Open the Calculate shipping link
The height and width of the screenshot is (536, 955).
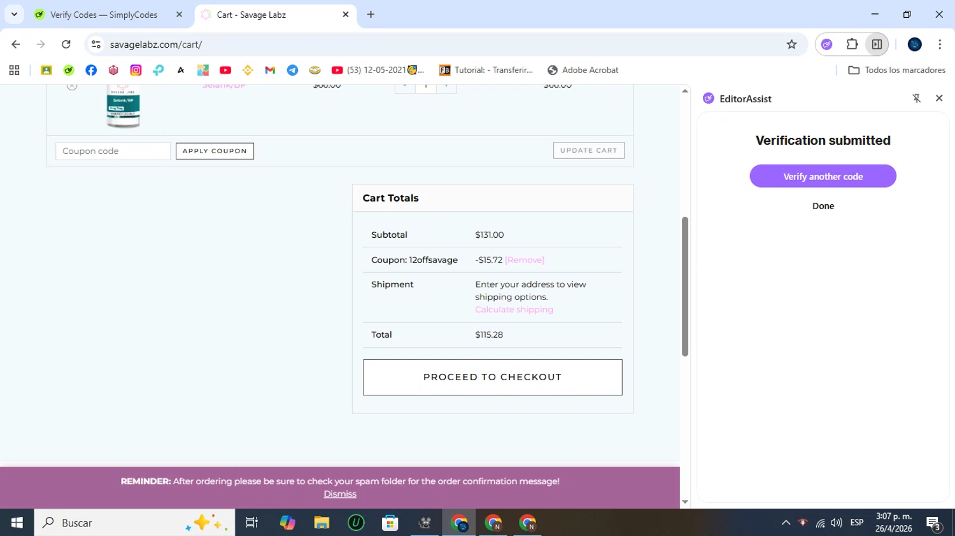point(514,310)
